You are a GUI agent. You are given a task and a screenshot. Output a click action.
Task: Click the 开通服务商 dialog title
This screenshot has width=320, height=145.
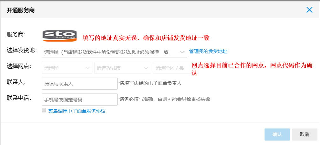(x=21, y=10)
